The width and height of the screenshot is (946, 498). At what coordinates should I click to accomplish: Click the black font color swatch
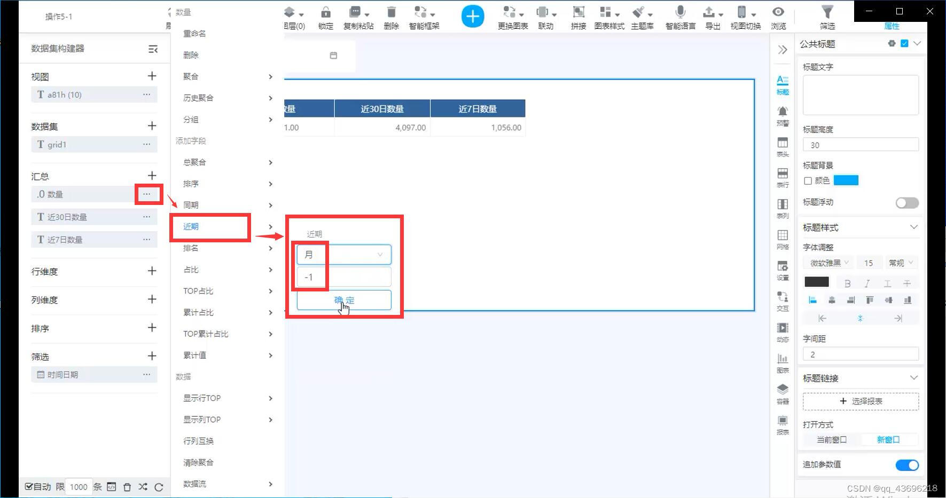(x=816, y=282)
